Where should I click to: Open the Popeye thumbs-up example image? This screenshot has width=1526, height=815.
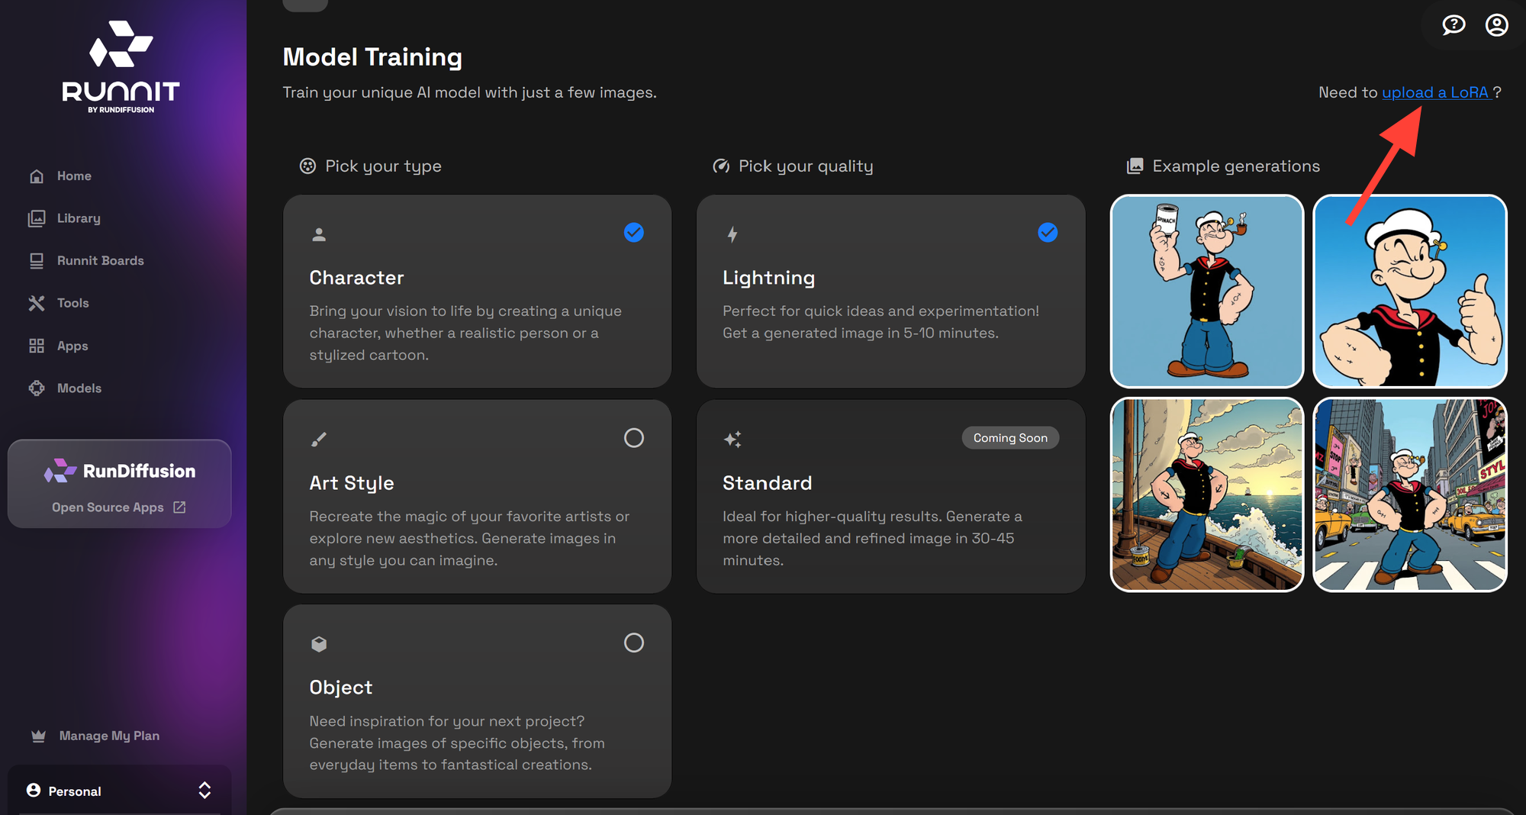coord(1410,291)
